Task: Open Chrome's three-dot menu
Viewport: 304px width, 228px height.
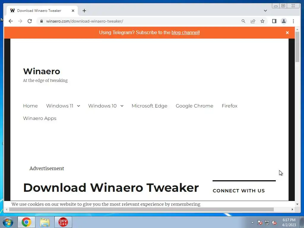Action: (293, 21)
